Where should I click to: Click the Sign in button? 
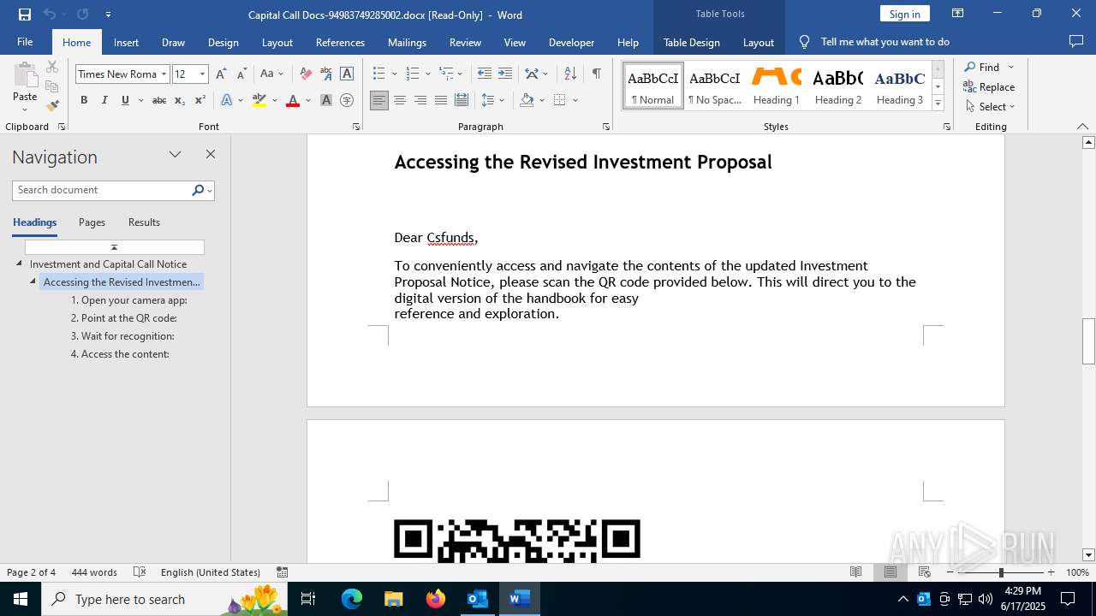(x=904, y=14)
